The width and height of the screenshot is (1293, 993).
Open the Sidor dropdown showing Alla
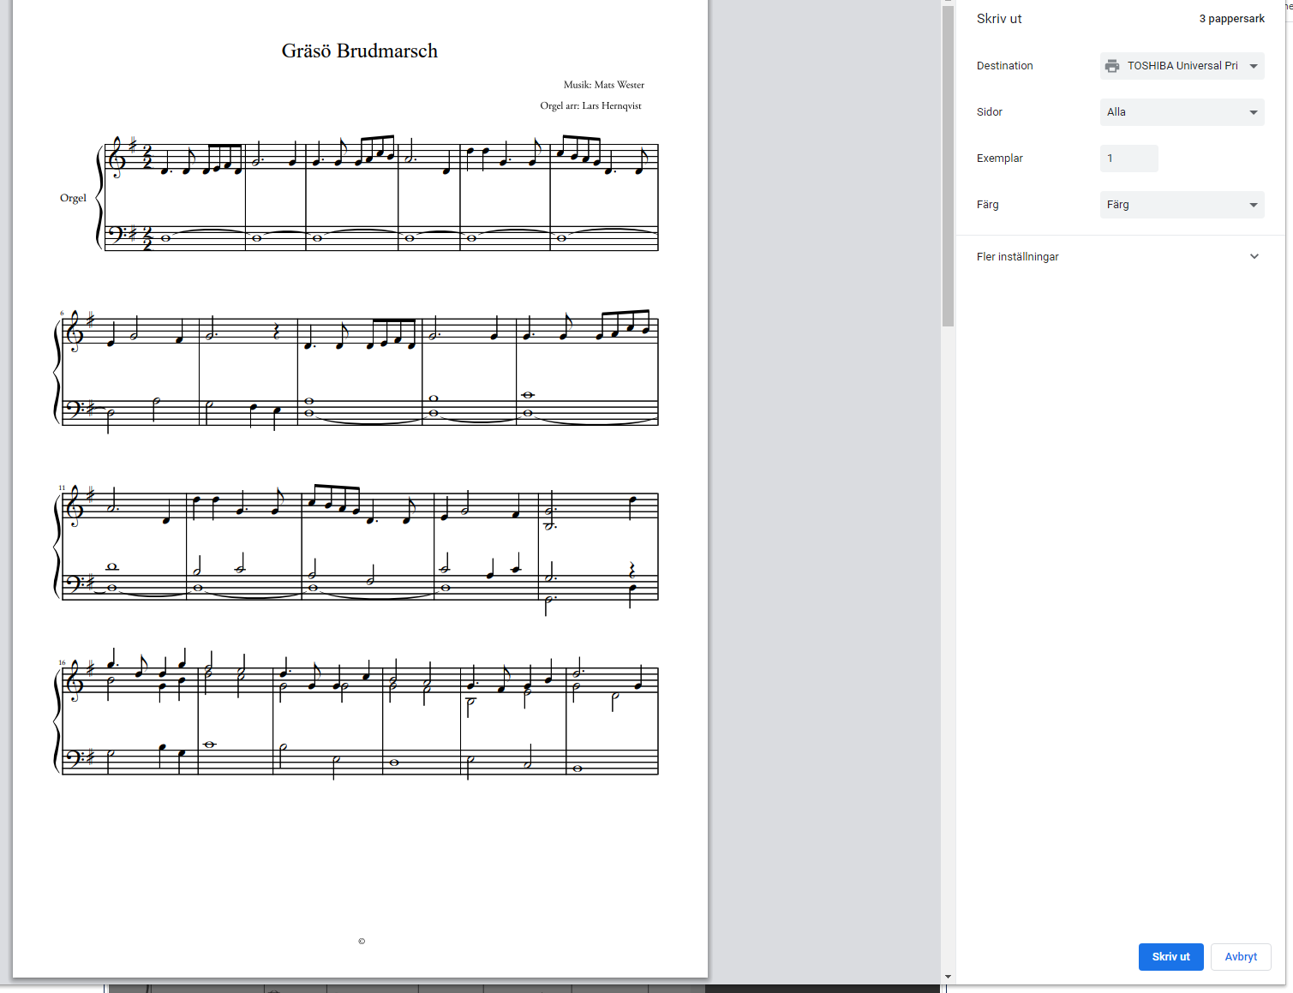tap(1182, 112)
